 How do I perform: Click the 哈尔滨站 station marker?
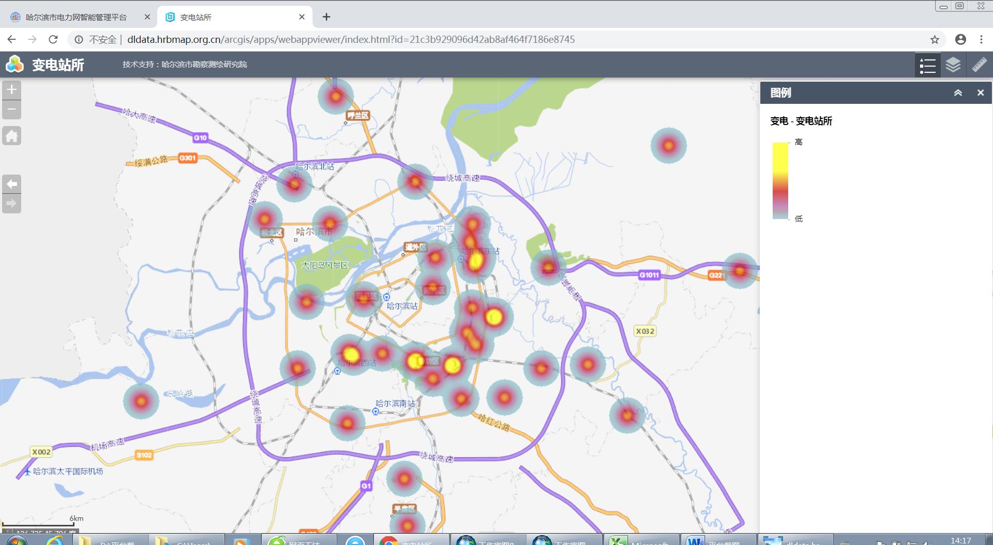(386, 297)
